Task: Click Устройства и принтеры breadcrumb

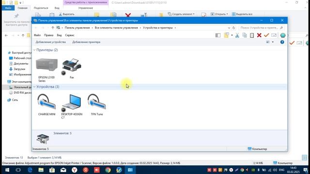Action: pyautogui.click(x=158, y=28)
